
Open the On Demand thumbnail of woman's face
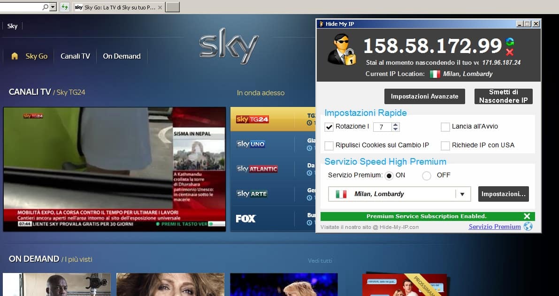[x=170, y=285]
